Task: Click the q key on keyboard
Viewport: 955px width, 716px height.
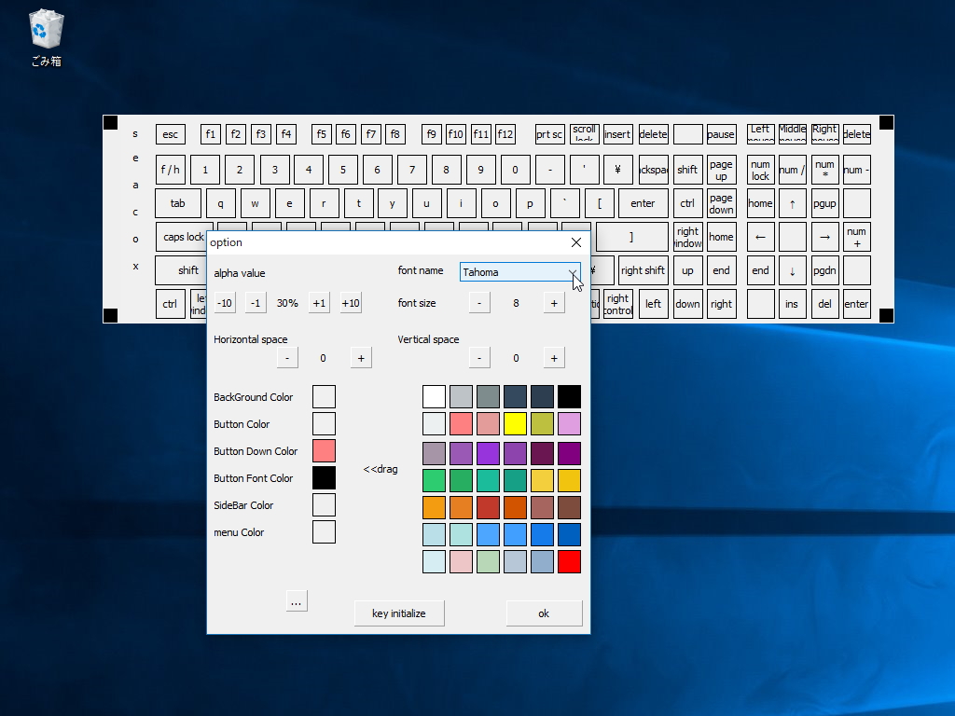Action: (220, 203)
